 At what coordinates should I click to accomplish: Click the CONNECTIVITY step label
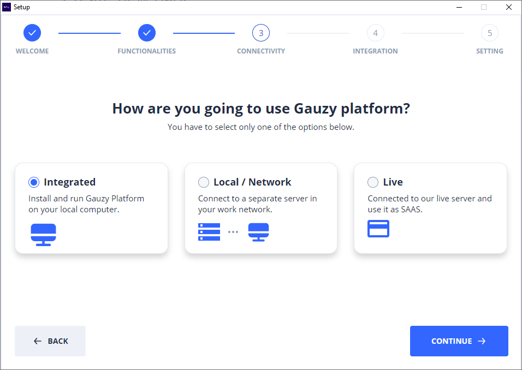tap(261, 51)
